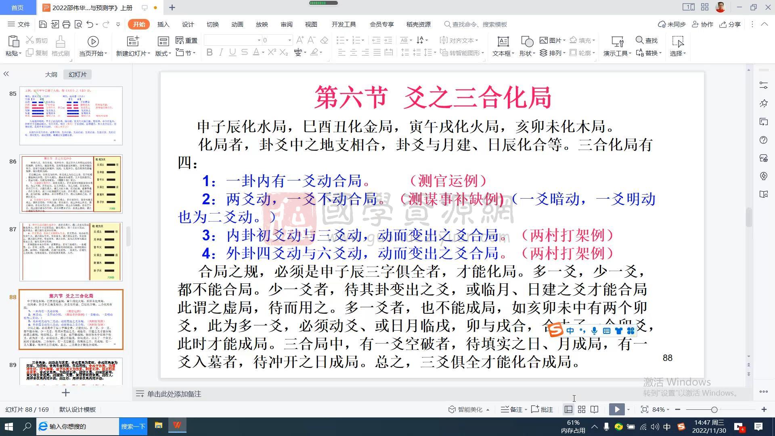Toggle Strikethrough formatting
775x436 pixels.
tap(244, 52)
